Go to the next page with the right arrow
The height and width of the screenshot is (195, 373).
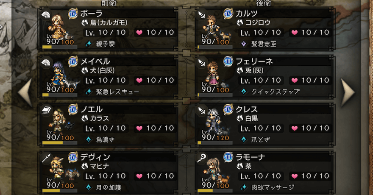(x=348, y=92)
